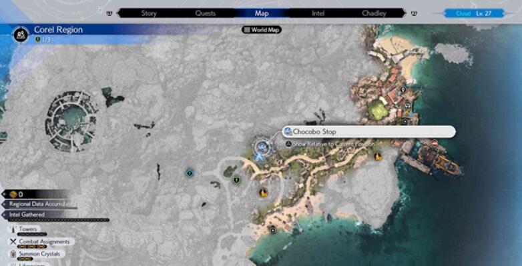Switch to the Quests tab
This screenshot has width=522, height=266.
[x=205, y=13]
